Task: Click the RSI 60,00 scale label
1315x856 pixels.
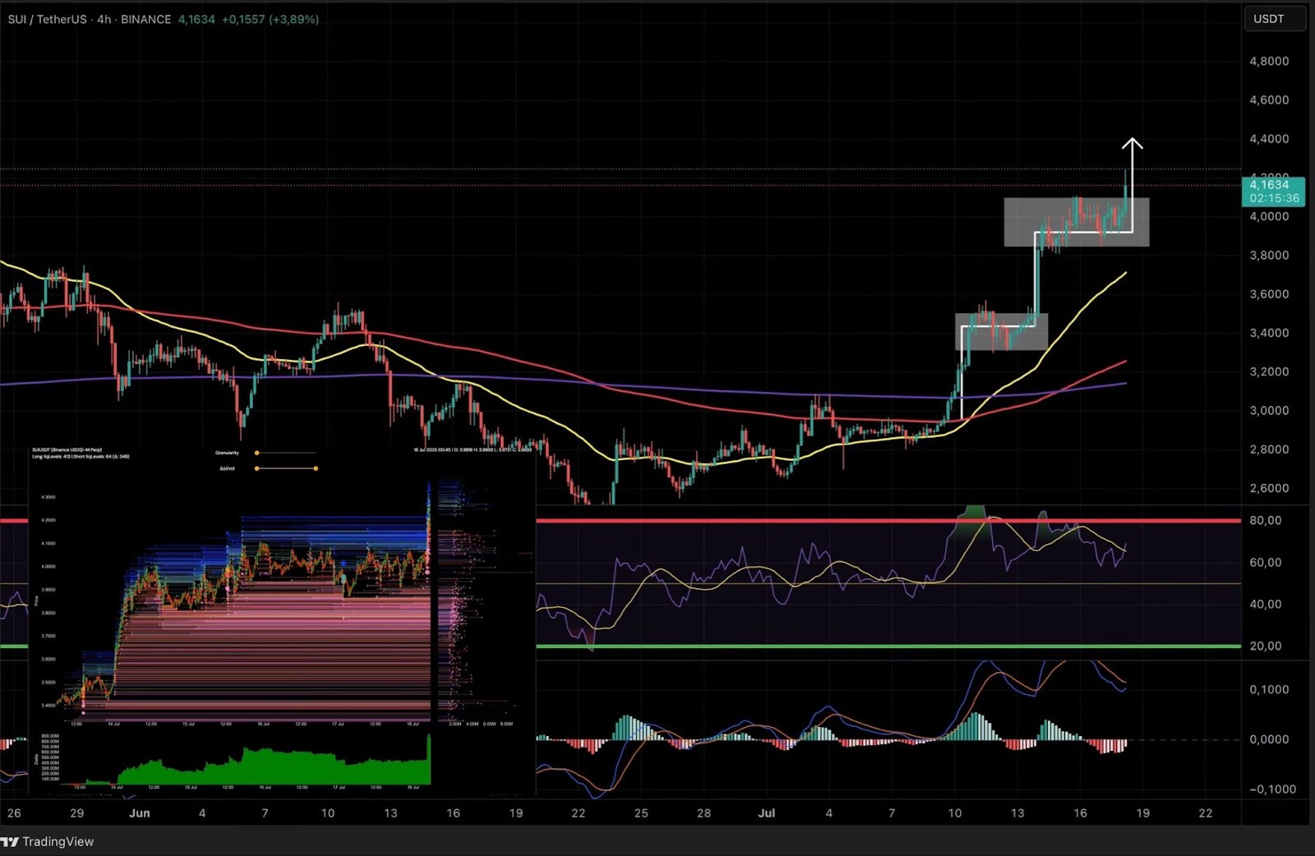Action: click(1266, 563)
